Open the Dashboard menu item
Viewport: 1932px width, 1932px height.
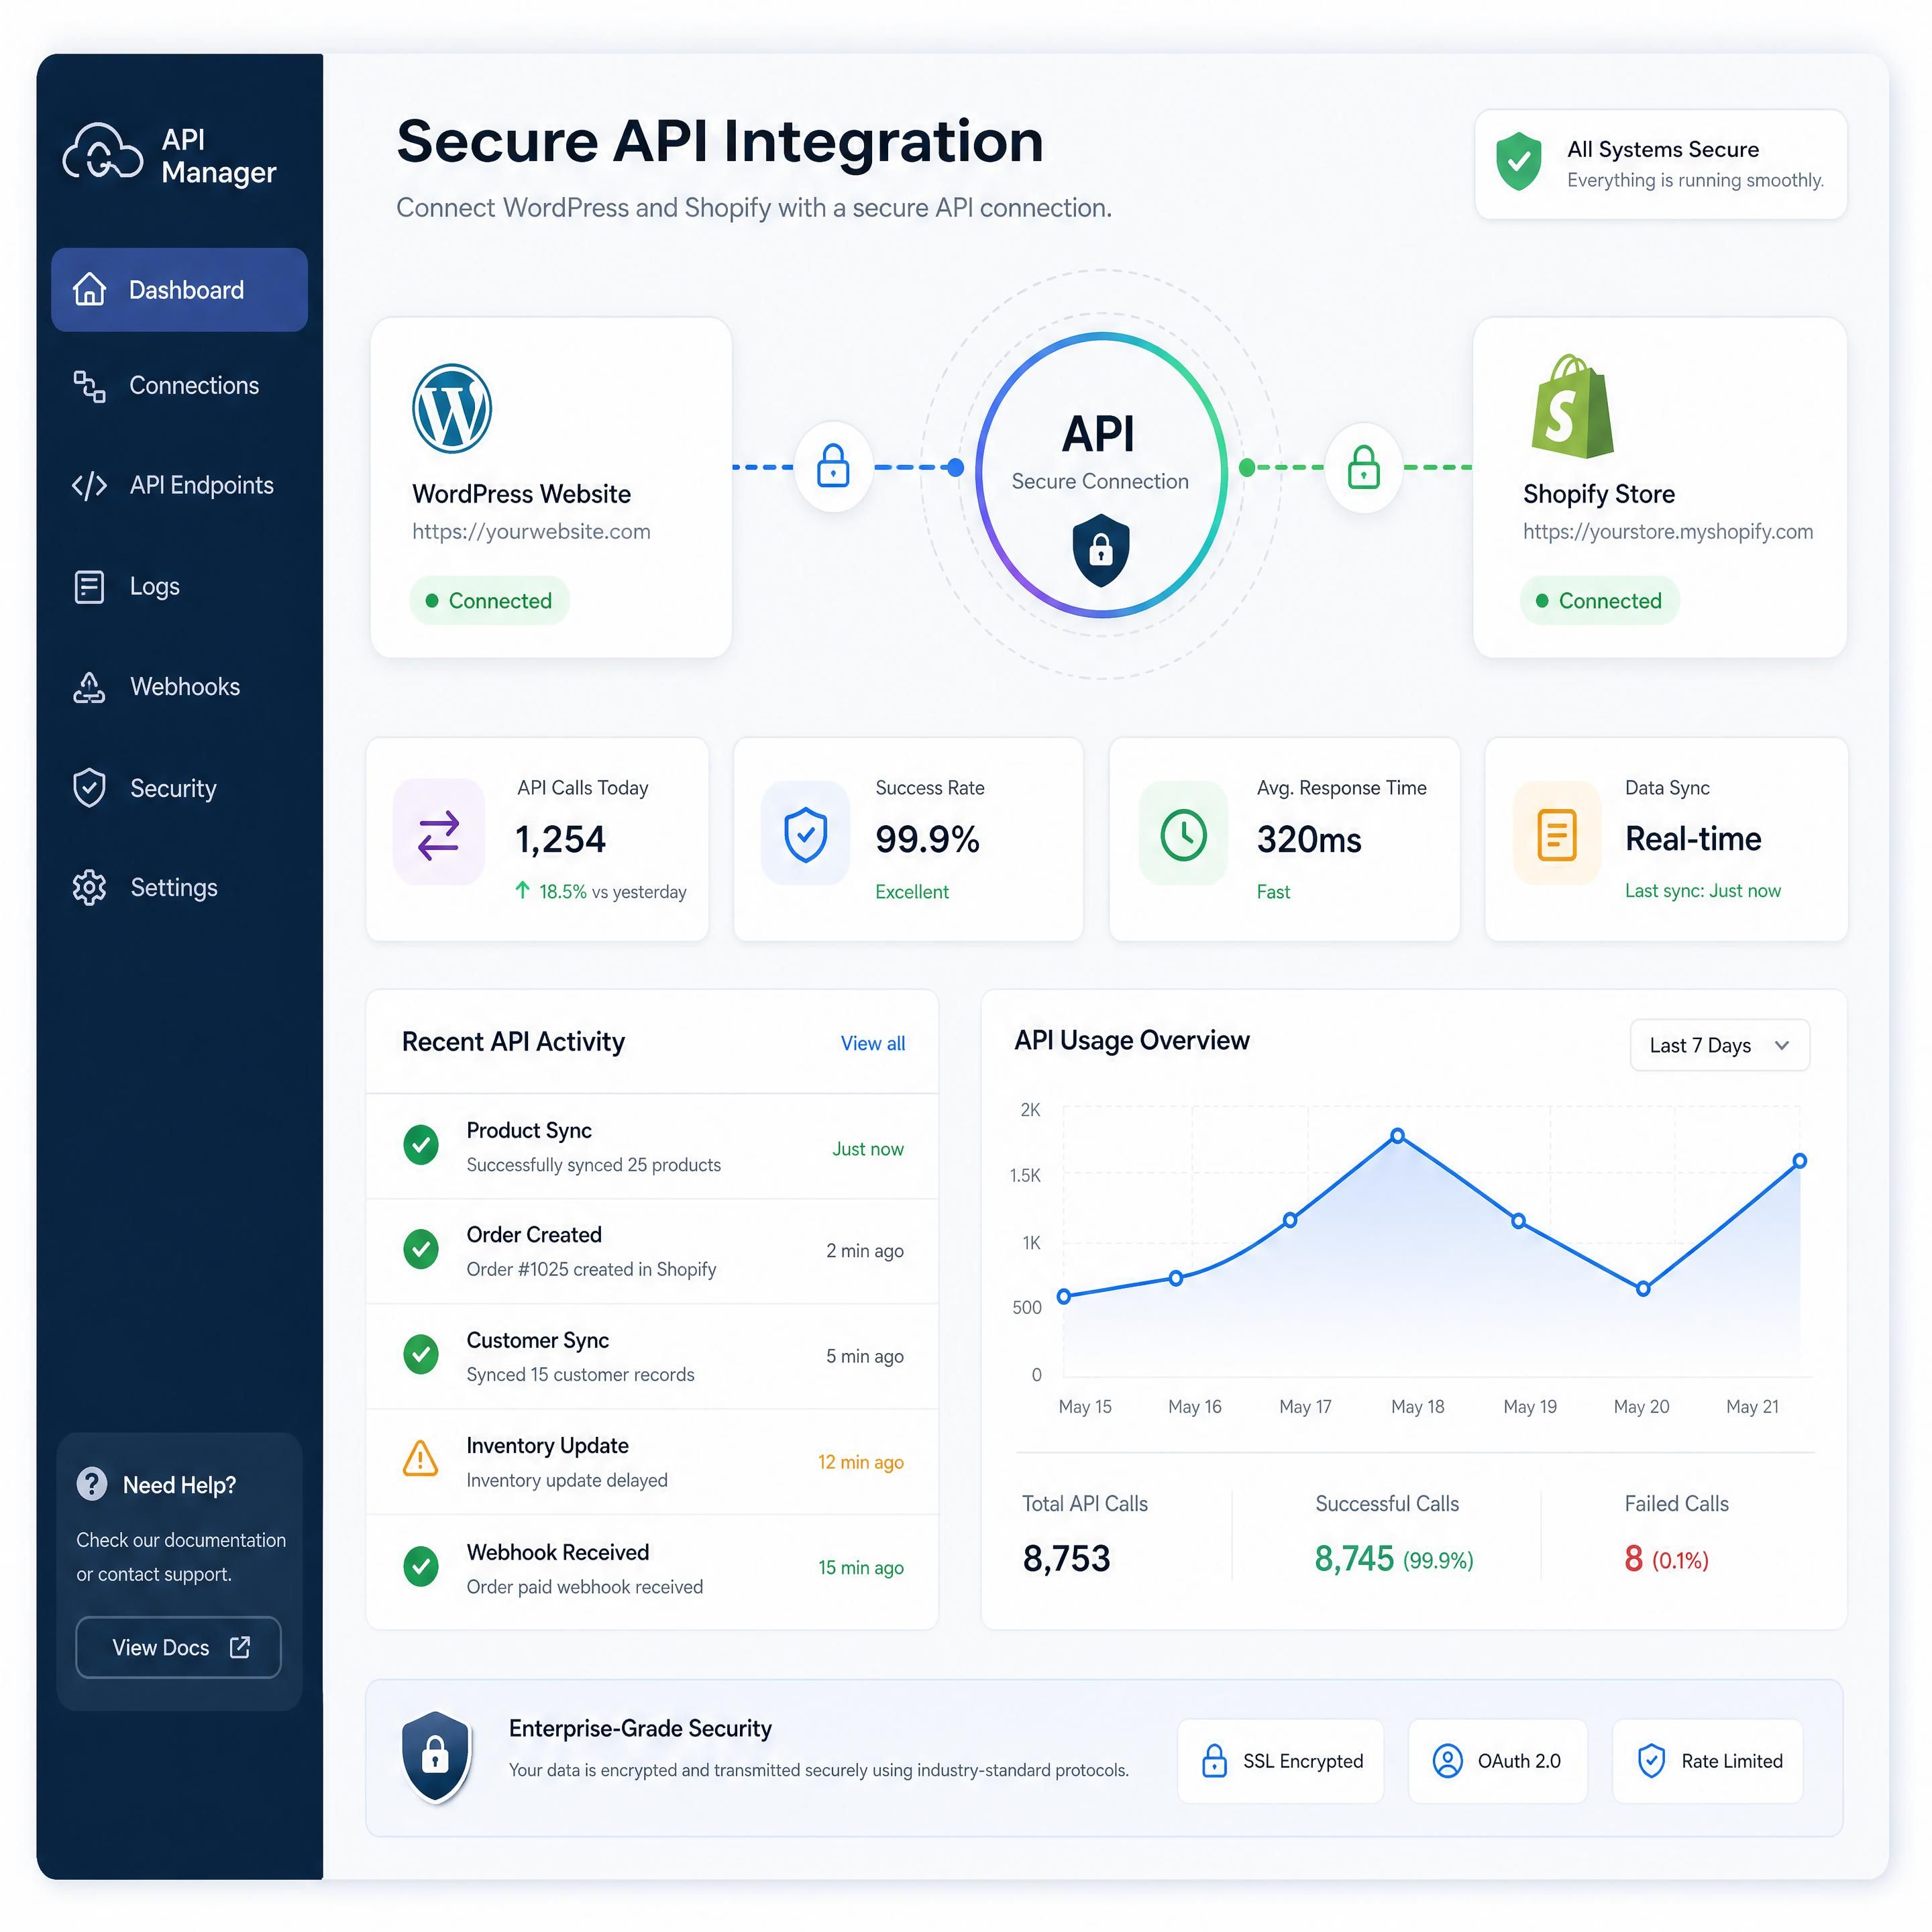(179, 290)
